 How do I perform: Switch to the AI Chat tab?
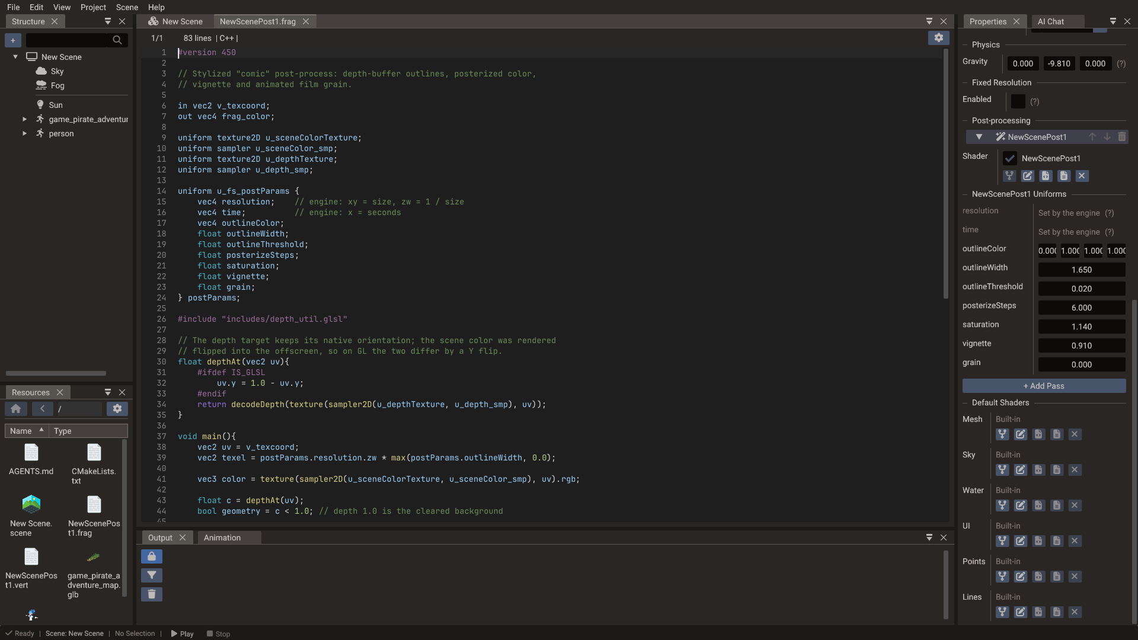[1051, 21]
